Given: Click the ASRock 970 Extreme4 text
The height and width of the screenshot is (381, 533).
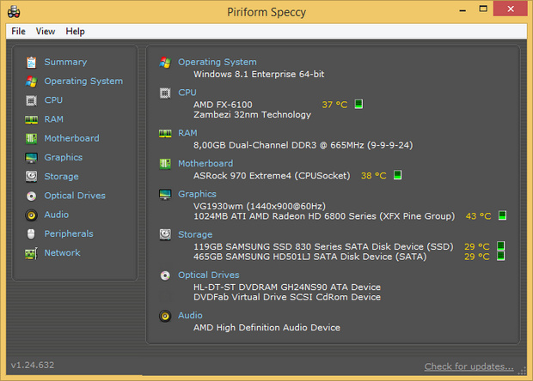Looking at the screenshot, I should coord(272,176).
